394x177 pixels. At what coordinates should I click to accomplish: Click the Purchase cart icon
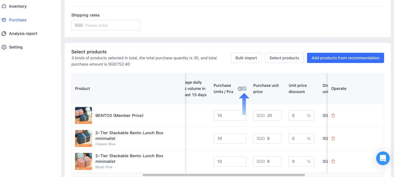[4, 20]
